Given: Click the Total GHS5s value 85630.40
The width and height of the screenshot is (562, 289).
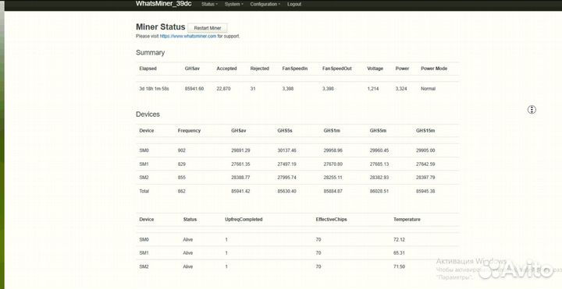Looking at the screenshot, I should [286, 192].
